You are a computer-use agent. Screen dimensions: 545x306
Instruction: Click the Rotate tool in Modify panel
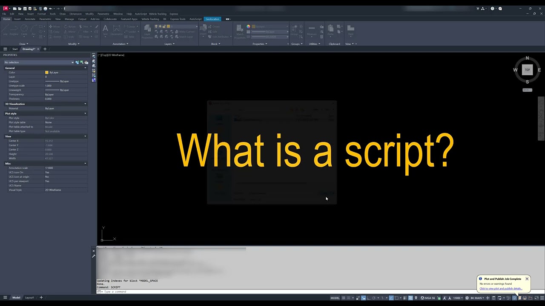pos(69,26)
